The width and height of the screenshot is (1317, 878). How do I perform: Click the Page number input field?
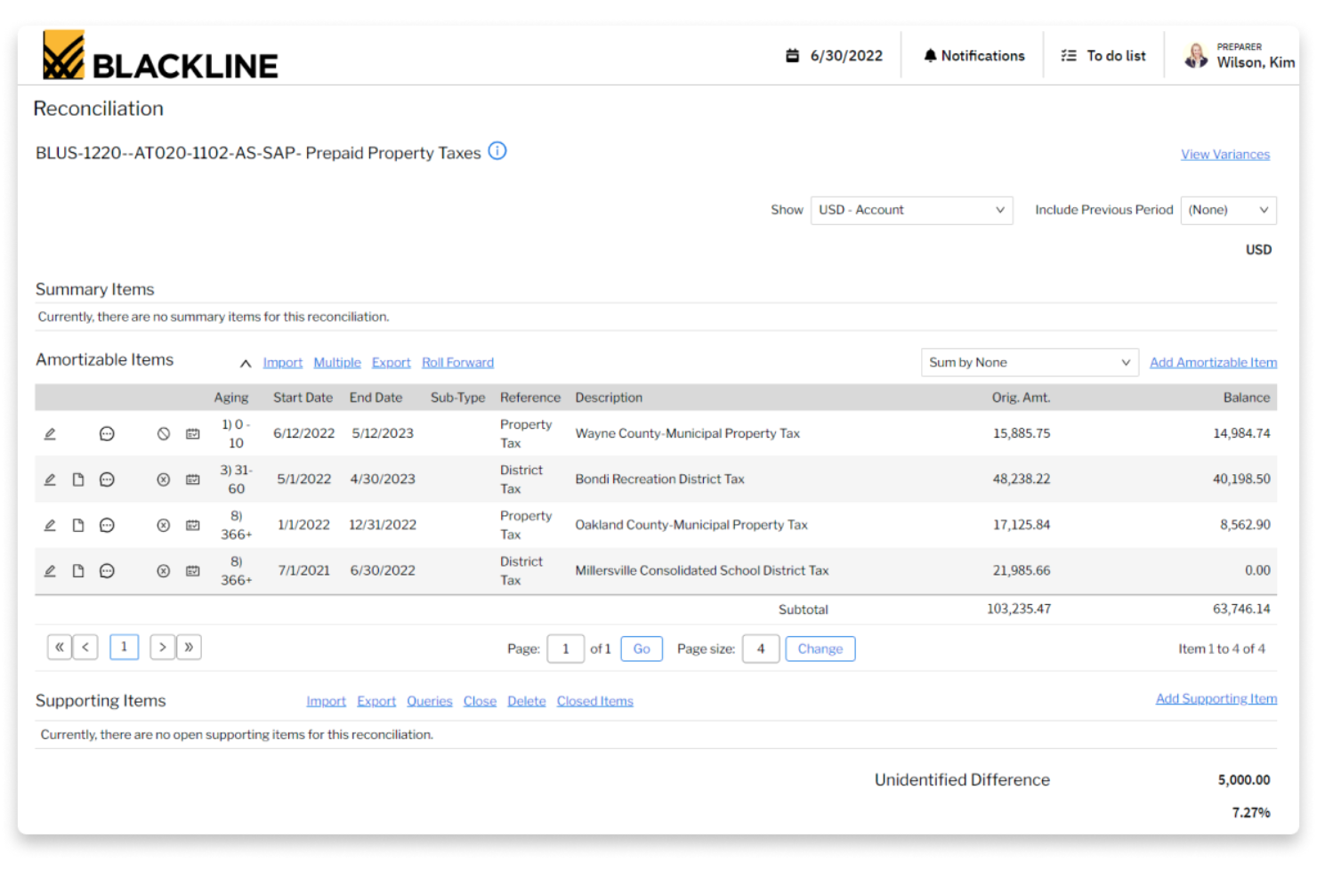[x=565, y=648]
